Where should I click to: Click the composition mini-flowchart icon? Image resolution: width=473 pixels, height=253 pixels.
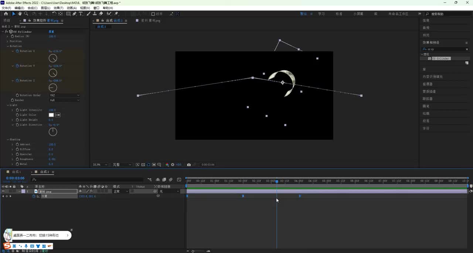click(x=150, y=180)
